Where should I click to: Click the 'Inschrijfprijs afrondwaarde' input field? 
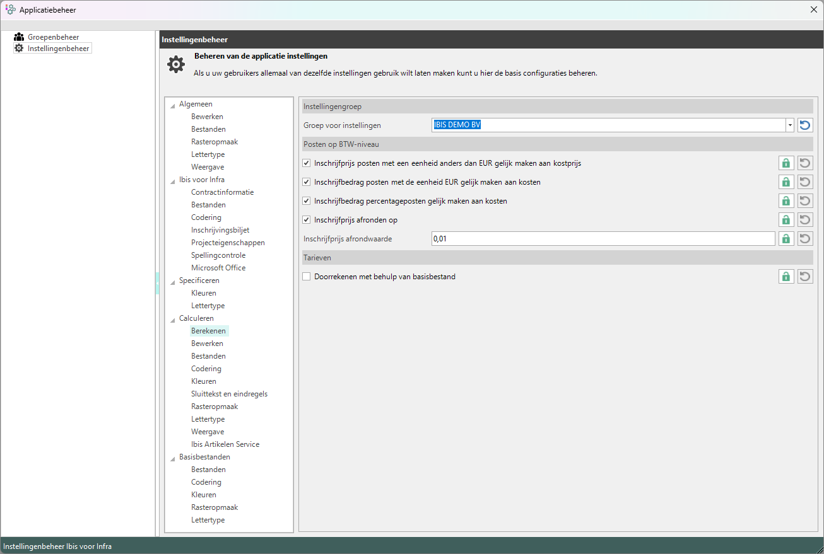pyautogui.click(x=603, y=239)
